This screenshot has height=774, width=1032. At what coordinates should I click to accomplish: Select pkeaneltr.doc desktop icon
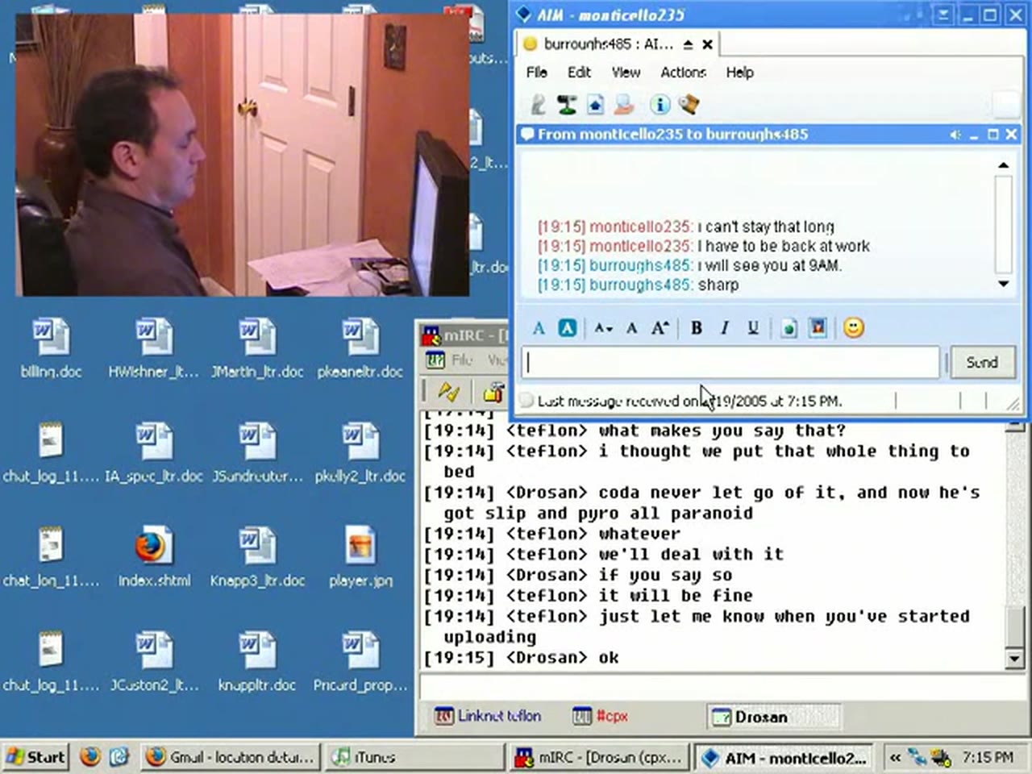pyautogui.click(x=360, y=348)
